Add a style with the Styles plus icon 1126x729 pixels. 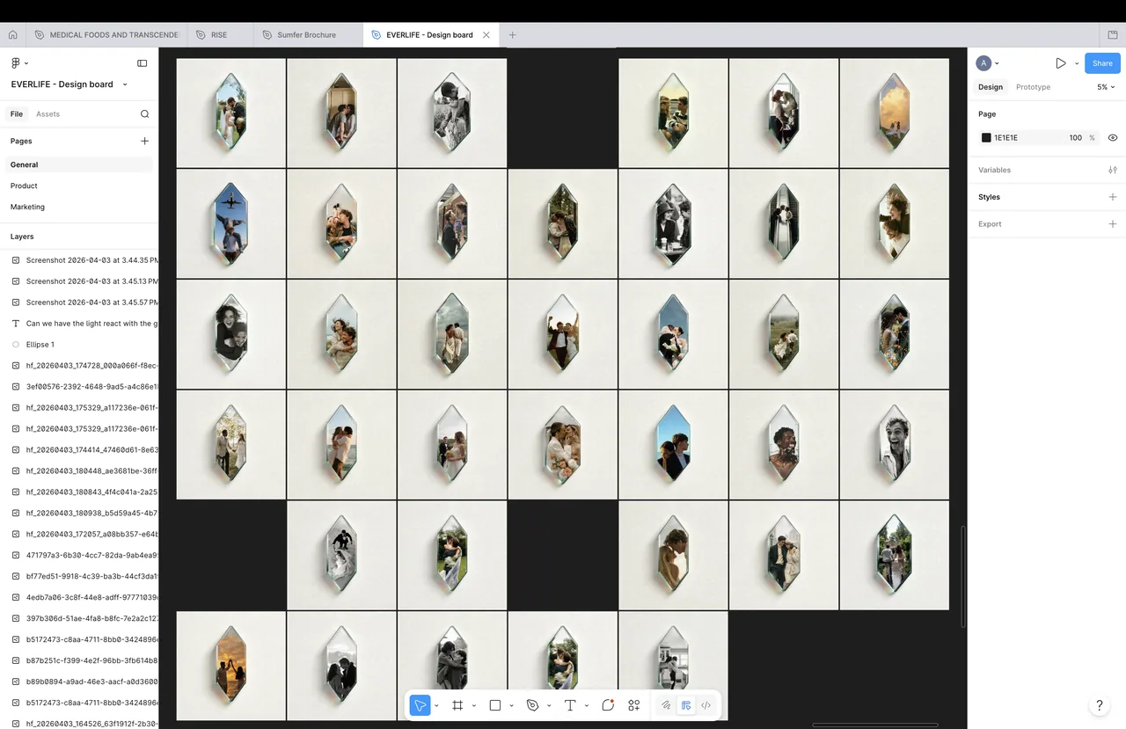[1113, 197]
